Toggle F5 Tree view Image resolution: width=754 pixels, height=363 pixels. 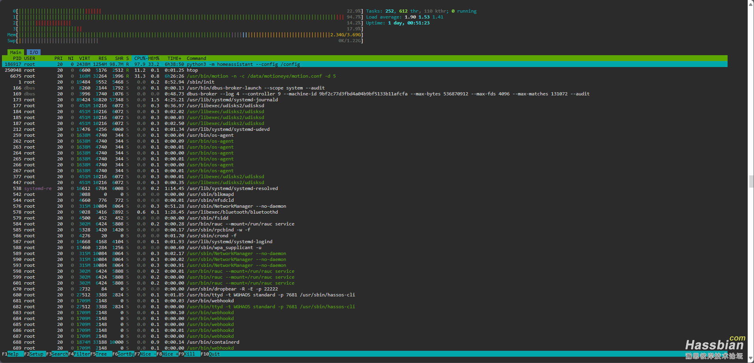coord(101,354)
